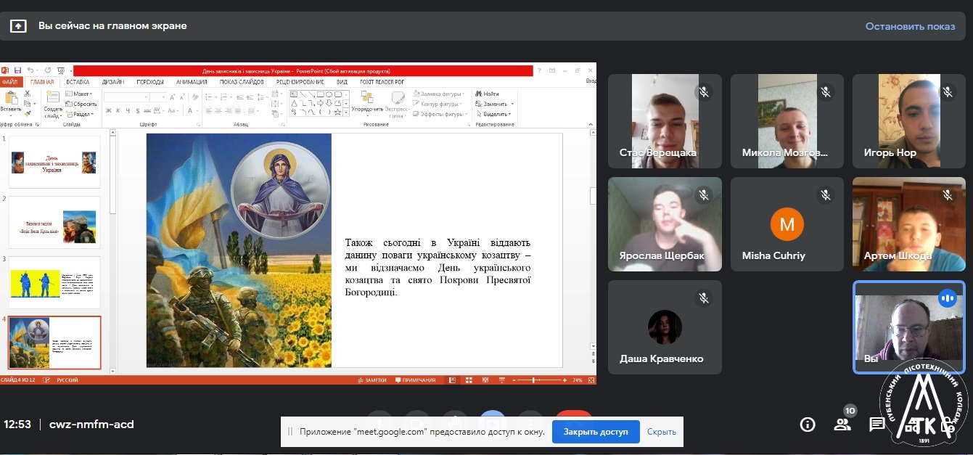Click ПРИМЕЧАНИЯ comments button in status bar
973x455 pixels.
[x=414, y=380]
